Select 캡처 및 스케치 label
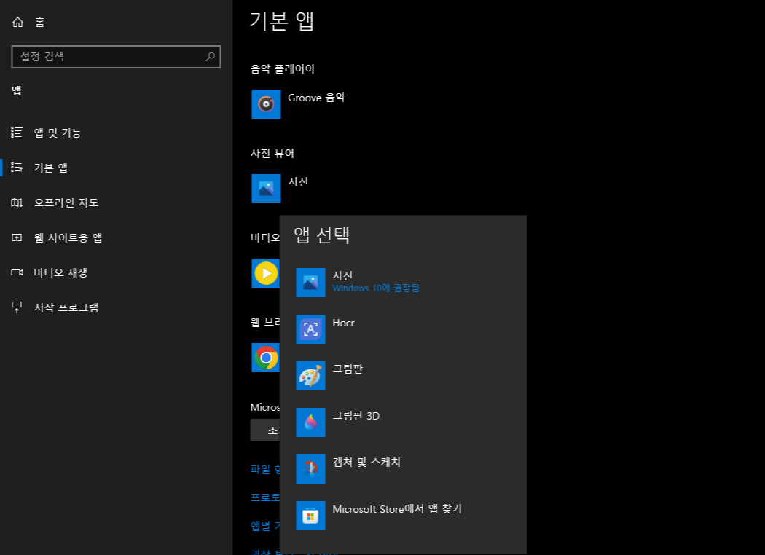The height and width of the screenshot is (555, 765). 366,462
